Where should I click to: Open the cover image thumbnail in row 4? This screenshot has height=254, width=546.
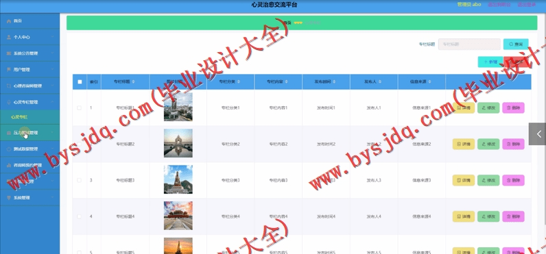[178, 216]
